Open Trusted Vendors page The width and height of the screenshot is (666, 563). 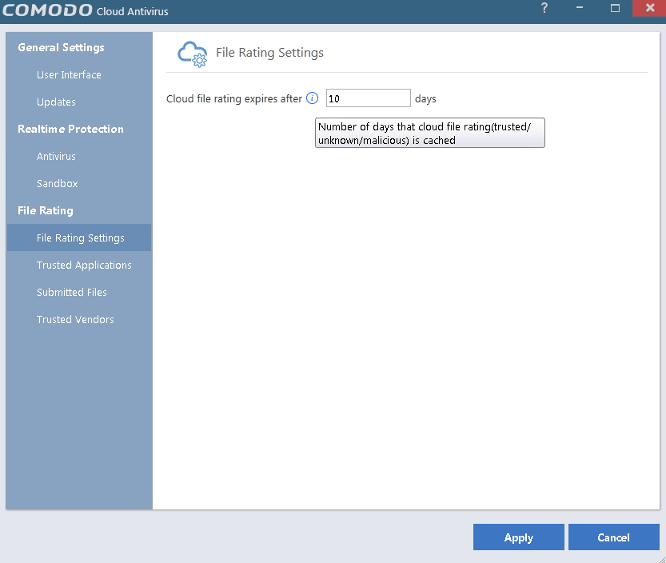pos(75,320)
